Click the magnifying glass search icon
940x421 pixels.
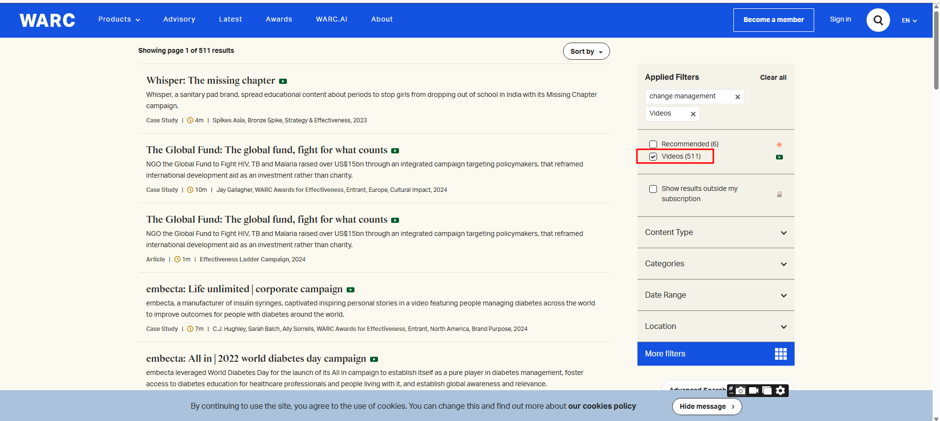coord(878,20)
